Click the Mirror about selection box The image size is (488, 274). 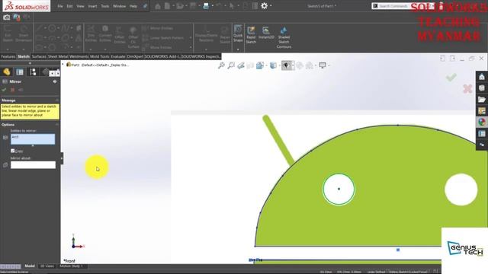tap(33, 165)
